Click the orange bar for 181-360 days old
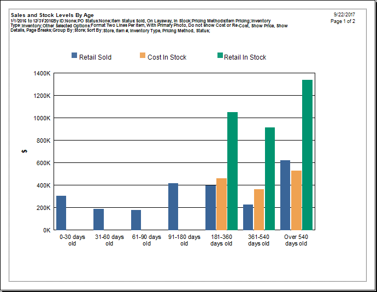 (221, 204)
